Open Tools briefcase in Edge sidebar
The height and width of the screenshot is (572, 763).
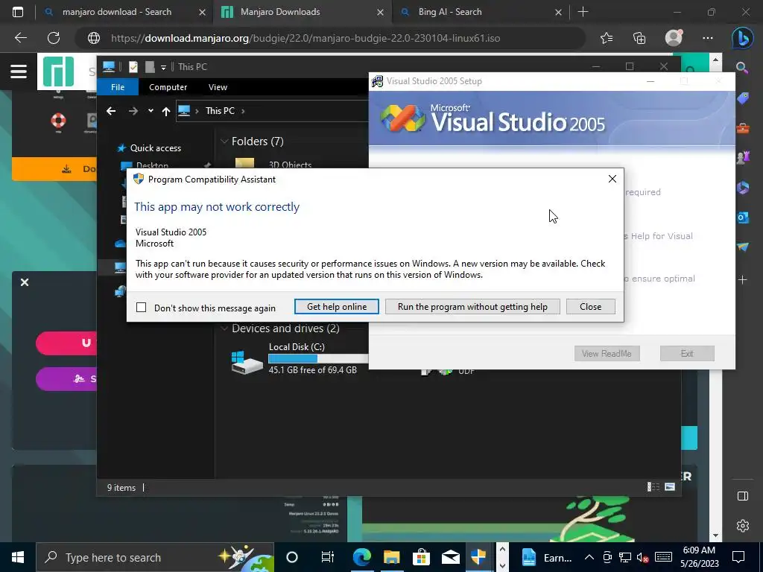pos(743,128)
